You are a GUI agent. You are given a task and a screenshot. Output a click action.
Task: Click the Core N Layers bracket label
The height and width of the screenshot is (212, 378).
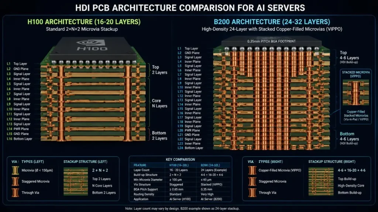coord(159,103)
